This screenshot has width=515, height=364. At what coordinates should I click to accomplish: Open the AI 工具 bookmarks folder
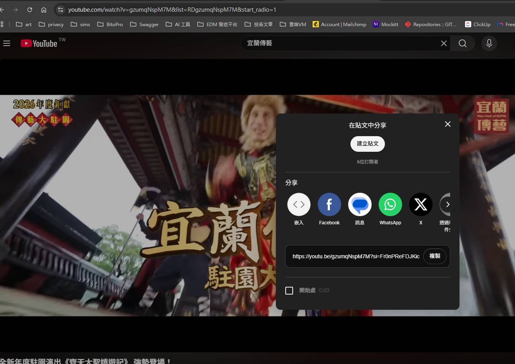(178, 24)
